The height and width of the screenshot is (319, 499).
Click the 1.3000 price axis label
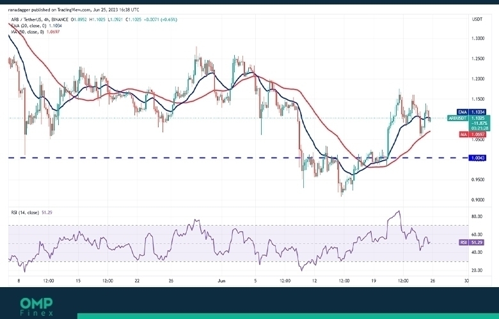tap(478, 38)
